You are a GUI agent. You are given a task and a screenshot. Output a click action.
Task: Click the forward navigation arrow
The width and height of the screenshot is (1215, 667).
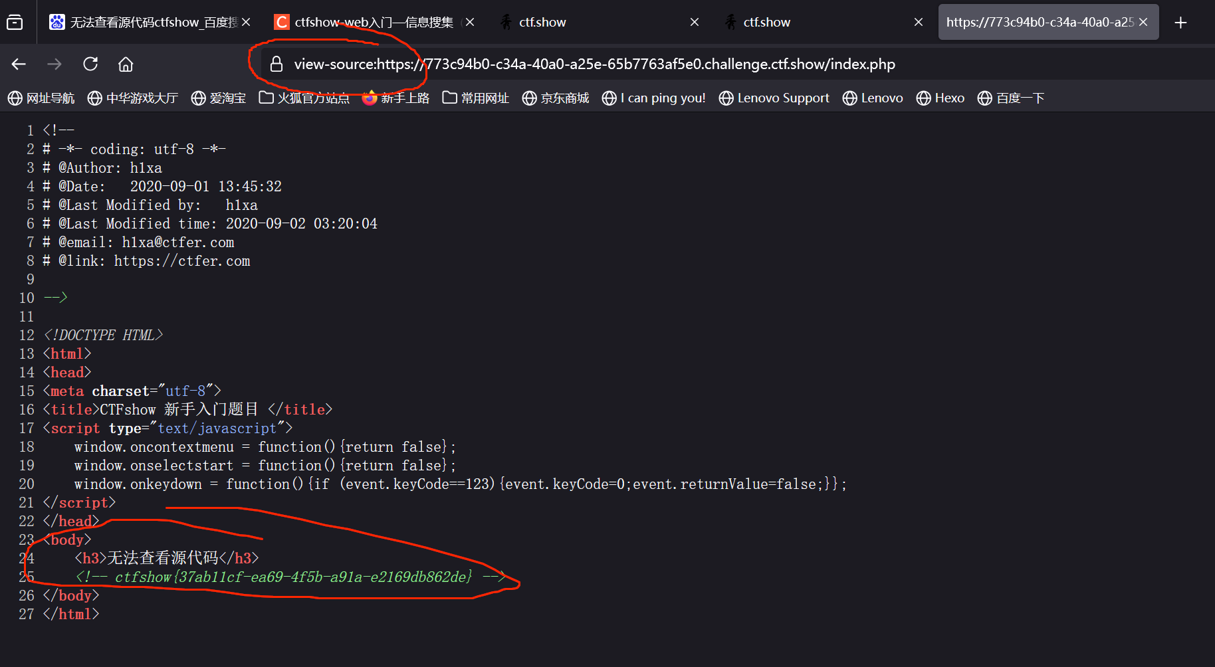point(55,64)
